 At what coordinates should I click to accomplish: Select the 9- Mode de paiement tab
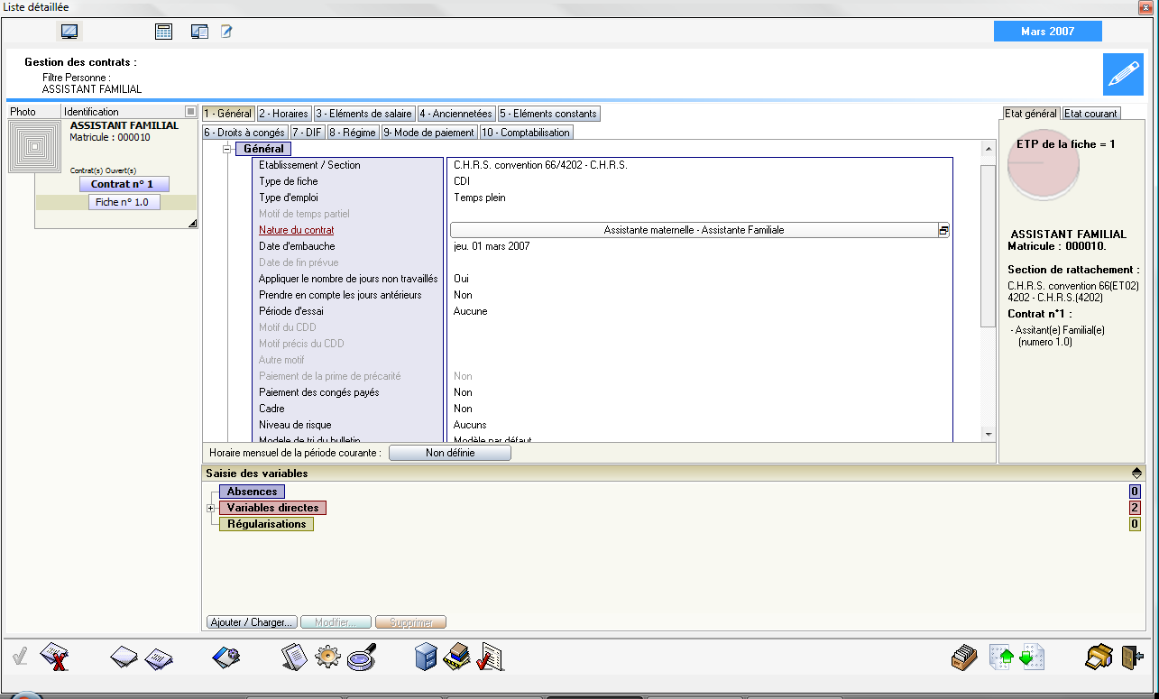[x=429, y=132]
